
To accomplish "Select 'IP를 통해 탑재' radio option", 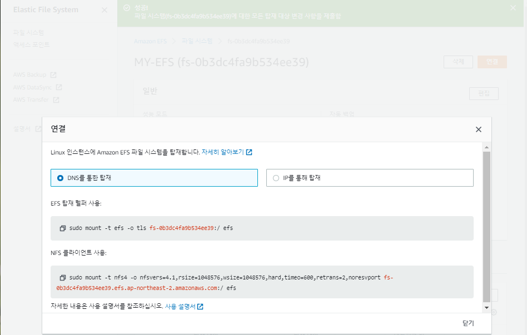I will [370, 178].
